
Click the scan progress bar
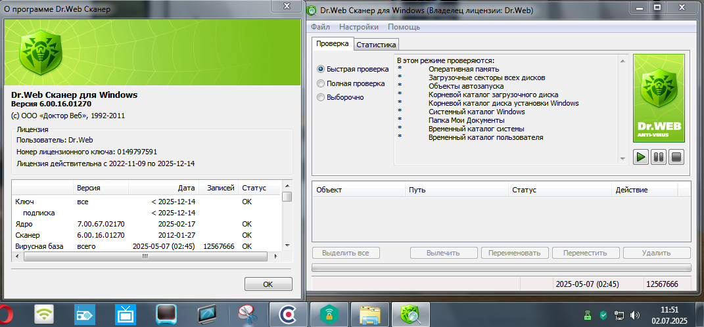[501, 268]
